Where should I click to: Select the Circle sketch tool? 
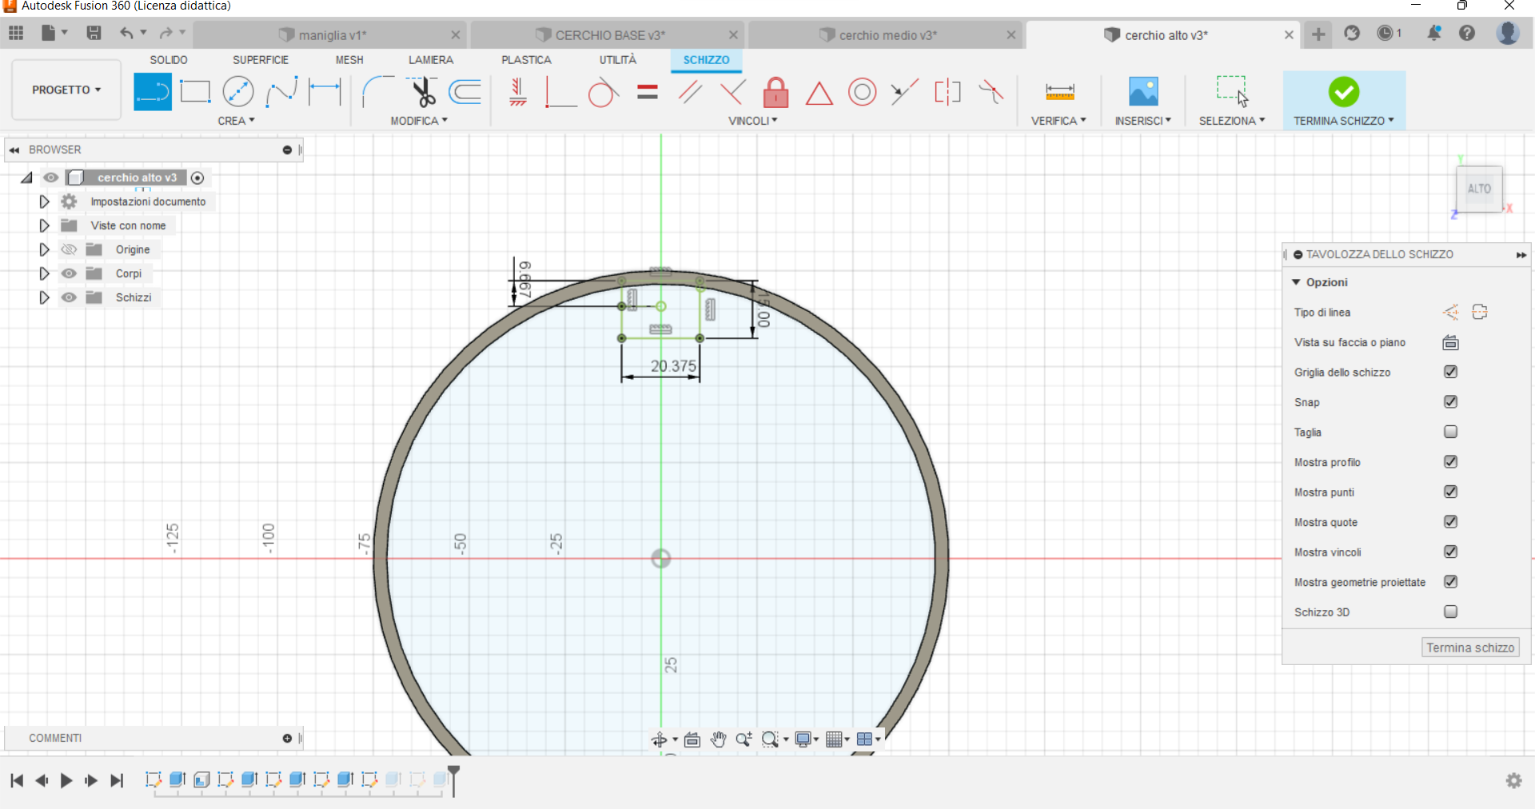(238, 91)
